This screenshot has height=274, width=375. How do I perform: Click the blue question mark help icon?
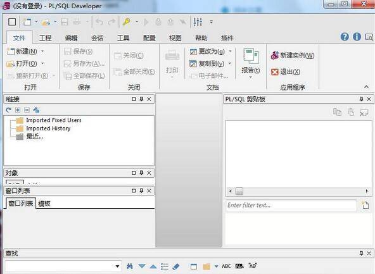tap(345, 37)
